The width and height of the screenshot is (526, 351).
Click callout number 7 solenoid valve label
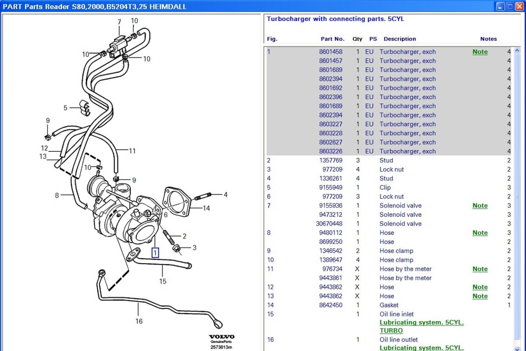pyautogui.click(x=119, y=22)
